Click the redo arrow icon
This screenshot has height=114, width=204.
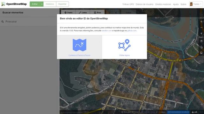coord(116,13)
